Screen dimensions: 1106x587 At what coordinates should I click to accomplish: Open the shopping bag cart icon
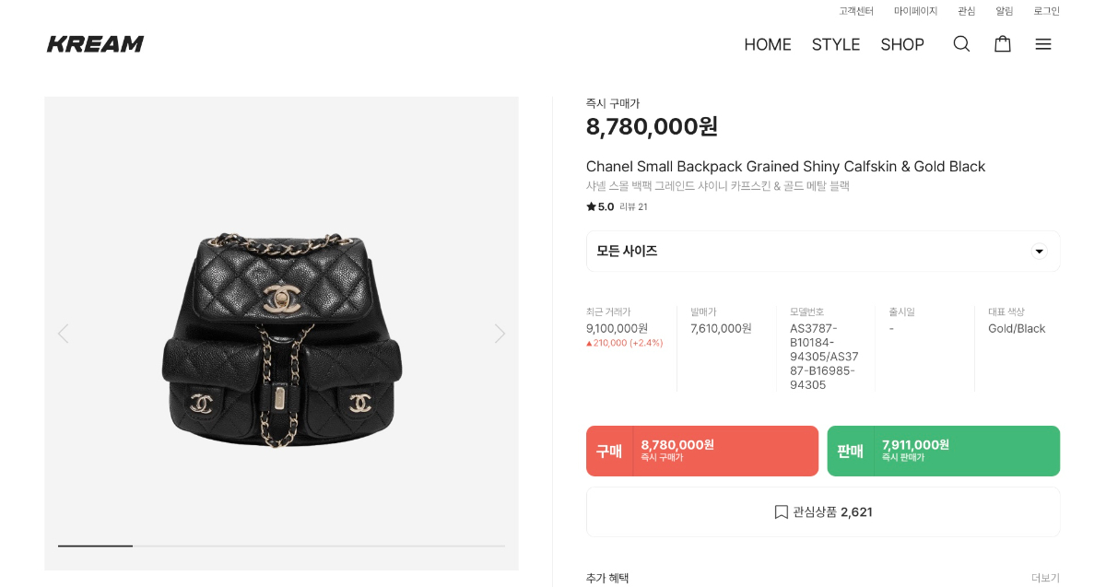pos(1003,44)
